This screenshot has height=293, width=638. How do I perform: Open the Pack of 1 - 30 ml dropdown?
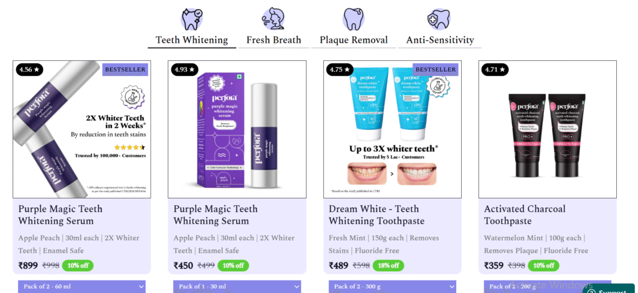[x=237, y=287]
